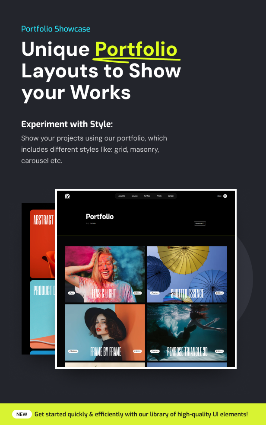Click the Shutter Essence title text

point(187,293)
